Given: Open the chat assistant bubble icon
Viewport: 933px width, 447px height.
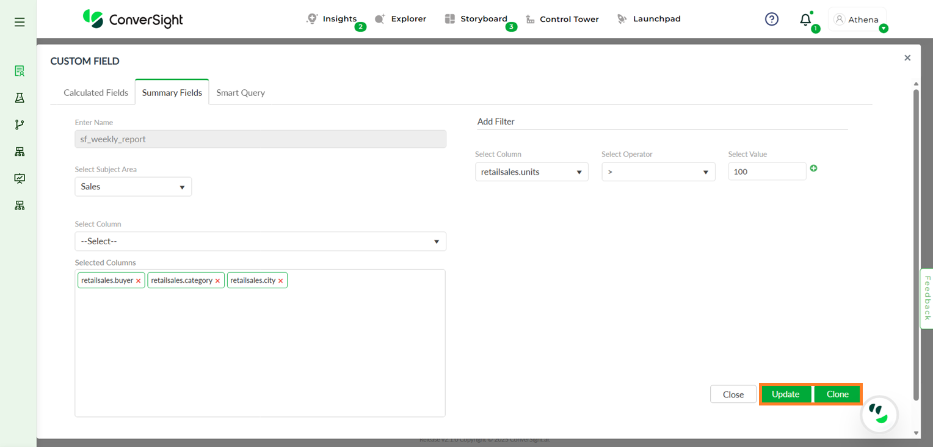Looking at the screenshot, I should (879, 415).
